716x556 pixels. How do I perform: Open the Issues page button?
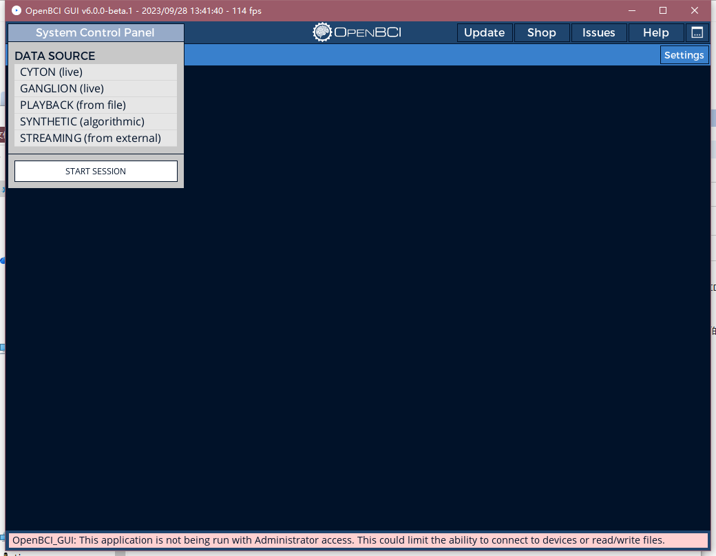coord(599,33)
